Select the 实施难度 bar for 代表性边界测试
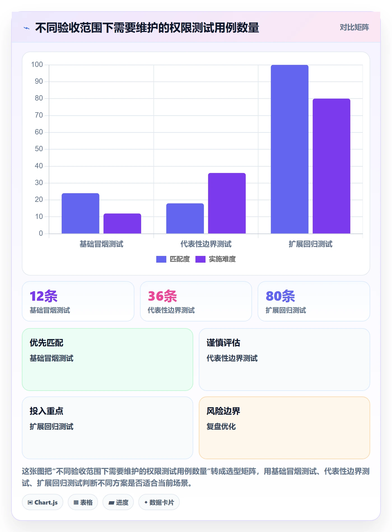The width and height of the screenshot is (392, 532). [x=227, y=203]
